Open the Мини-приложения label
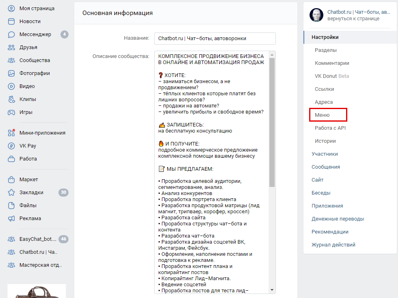 (x=42, y=133)
